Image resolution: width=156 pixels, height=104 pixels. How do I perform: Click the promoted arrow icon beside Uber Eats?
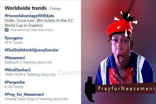point(7,30)
